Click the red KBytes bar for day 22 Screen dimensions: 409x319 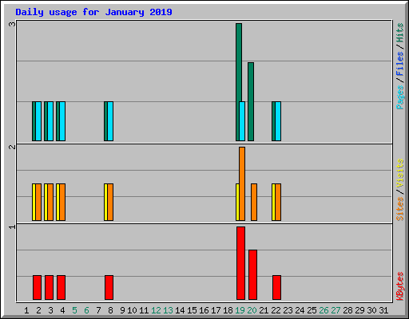[276, 287]
